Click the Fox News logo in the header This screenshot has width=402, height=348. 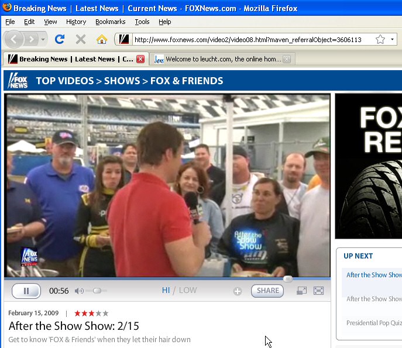[18, 81]
